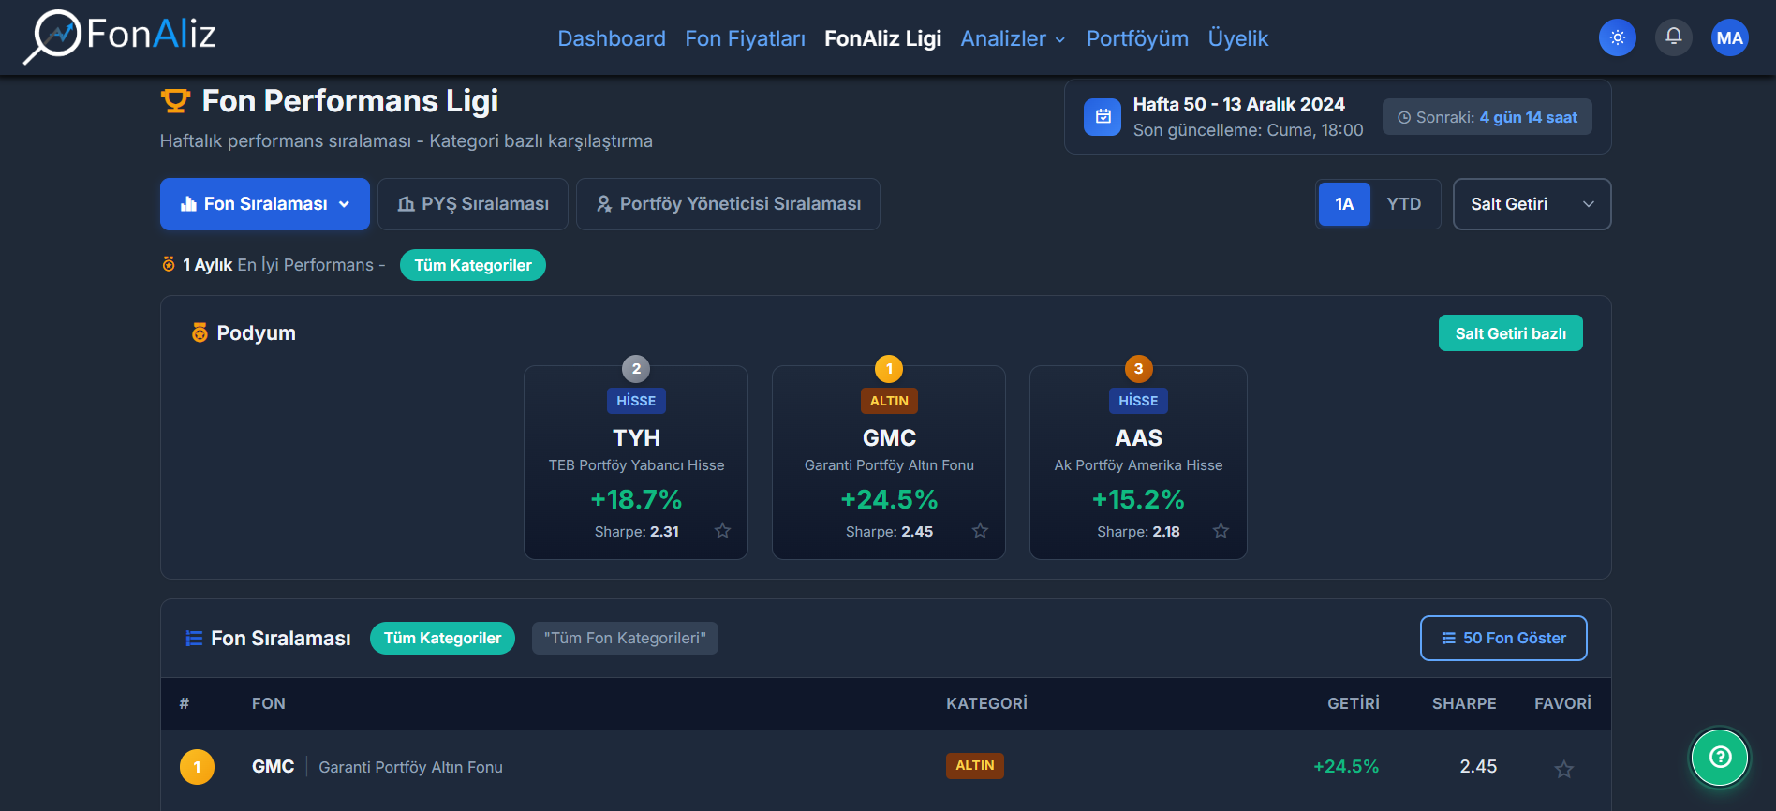Screen dimensions: 1776x811
Task: Open the notifications bell
Action: point(1673,37)
